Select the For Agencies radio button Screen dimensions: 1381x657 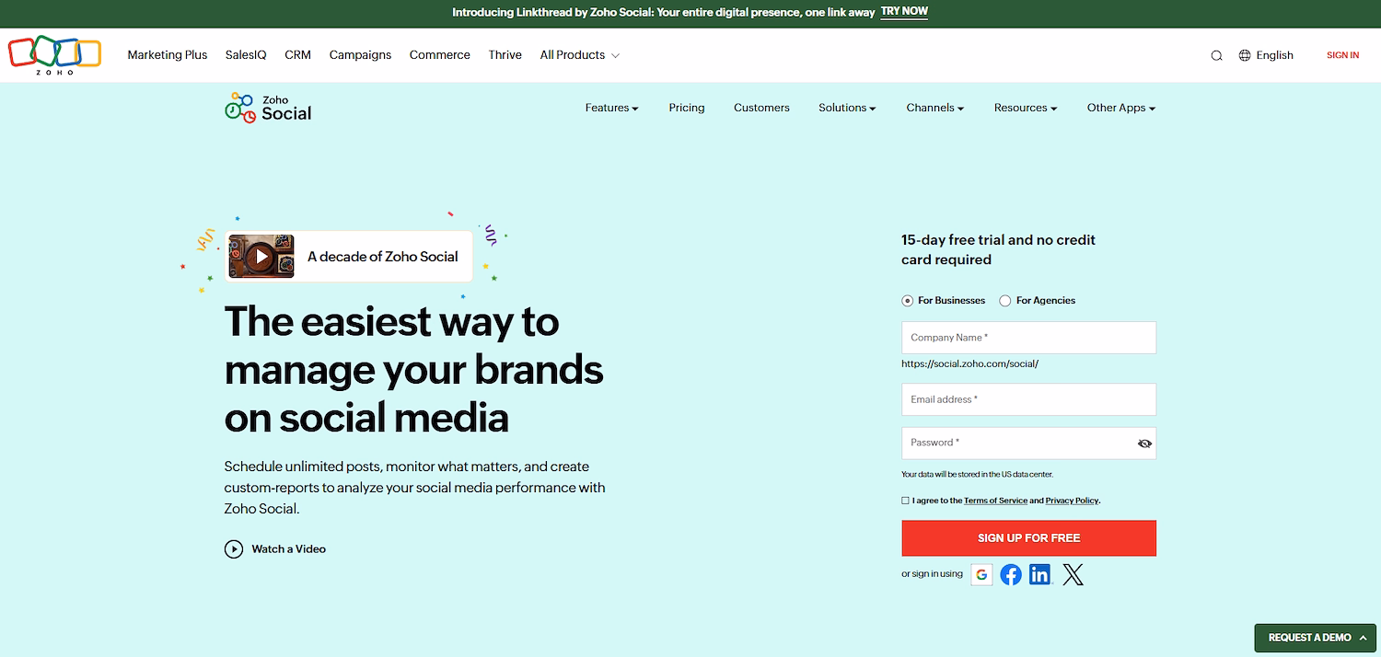click(1004, 300)
